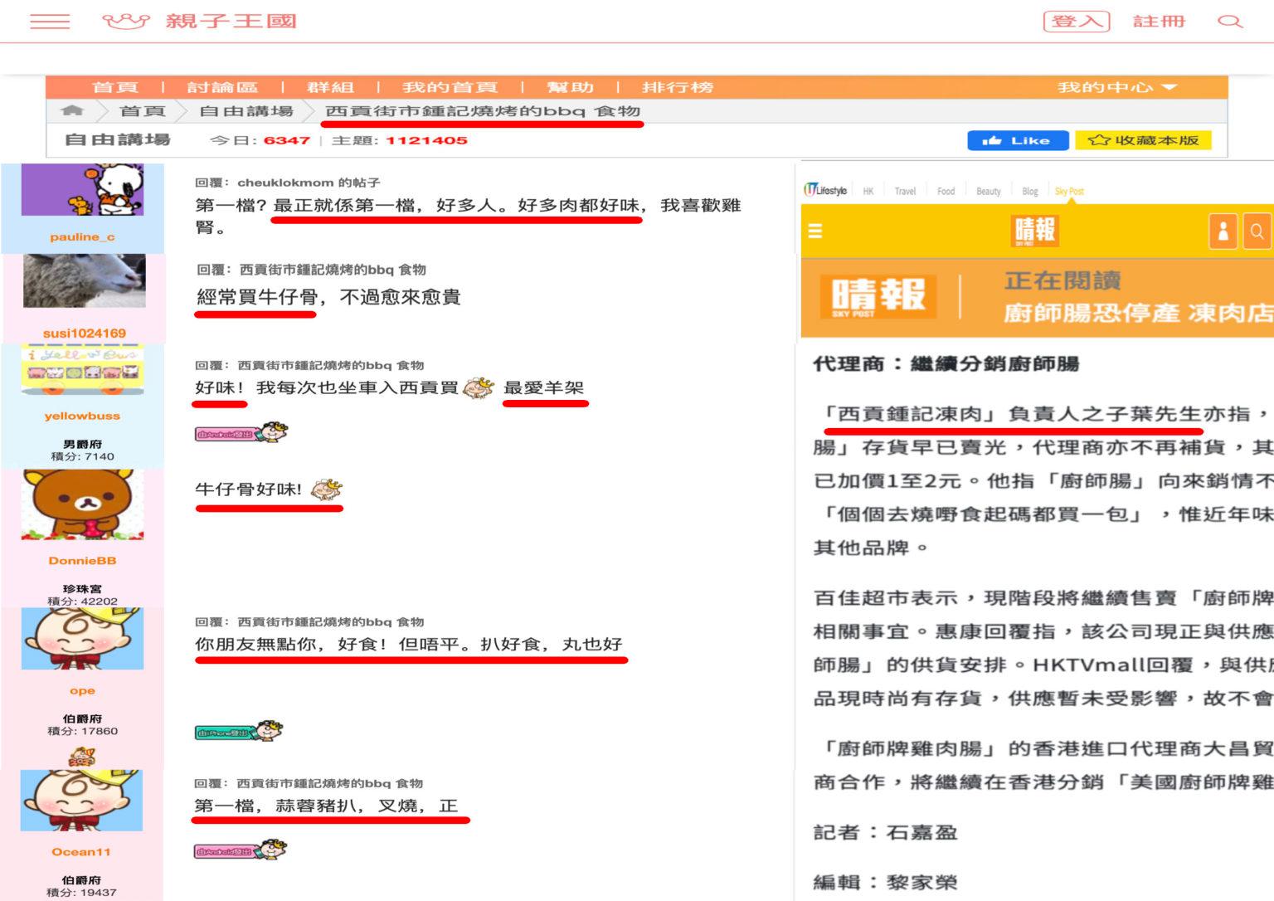This screenshot has width=1274, height=901.
Task: Open search on the 親子王國 top bar
Action: click(1230, 21)
